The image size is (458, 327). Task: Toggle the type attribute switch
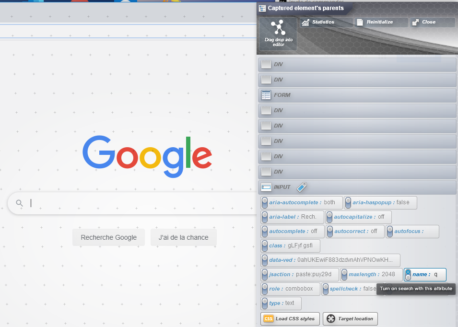click(265, 304)
